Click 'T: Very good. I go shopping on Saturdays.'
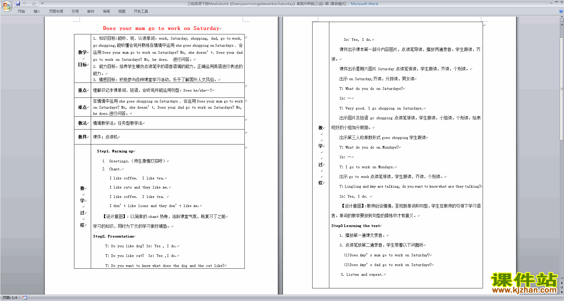 click(x=381, y=108)
